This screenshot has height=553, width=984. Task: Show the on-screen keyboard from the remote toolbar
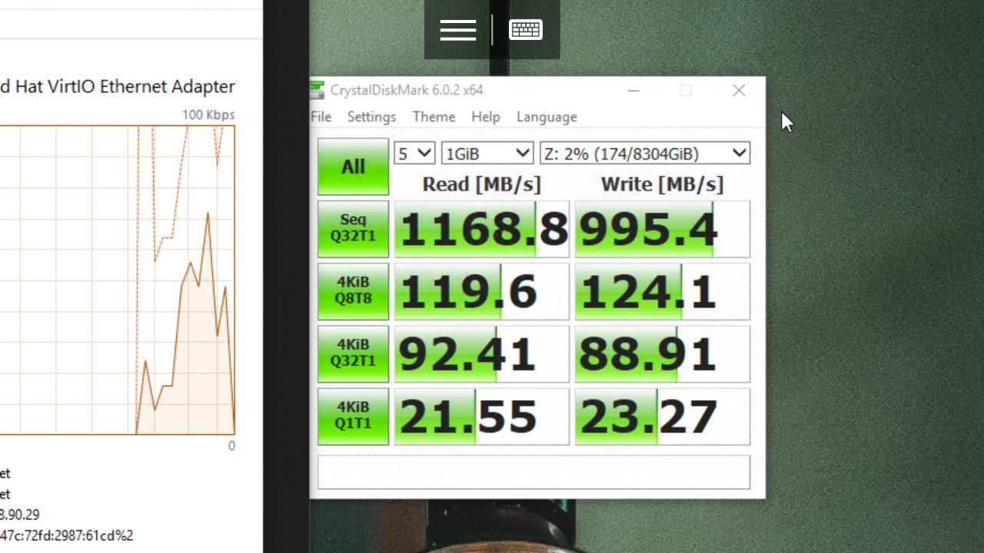[x=526, y=30]
